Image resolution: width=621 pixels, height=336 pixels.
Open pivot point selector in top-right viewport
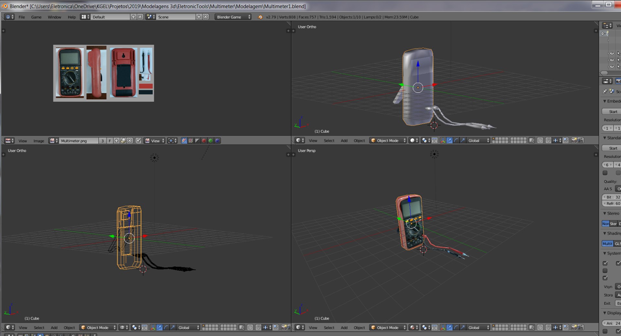pyautogui.click(x=426, y=140)
